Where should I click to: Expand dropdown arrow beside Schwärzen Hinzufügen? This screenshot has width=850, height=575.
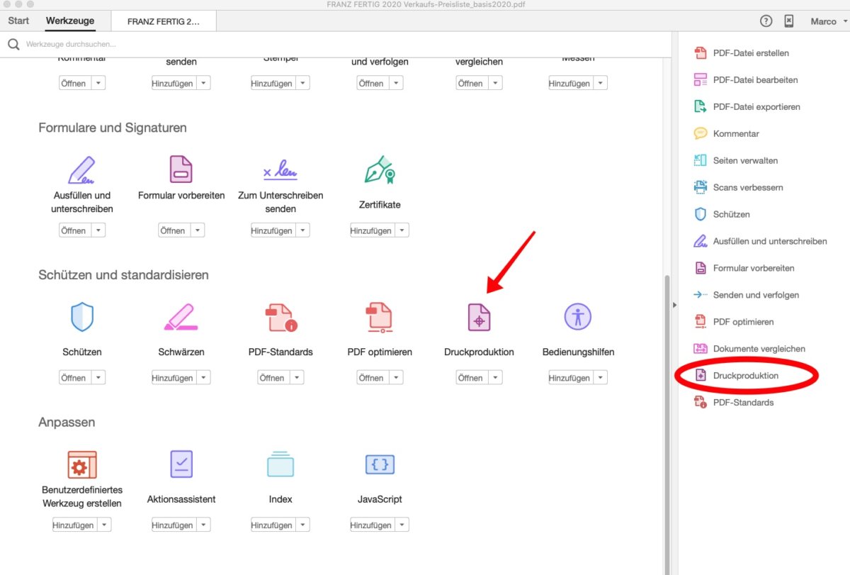click(x=204, y=378)
